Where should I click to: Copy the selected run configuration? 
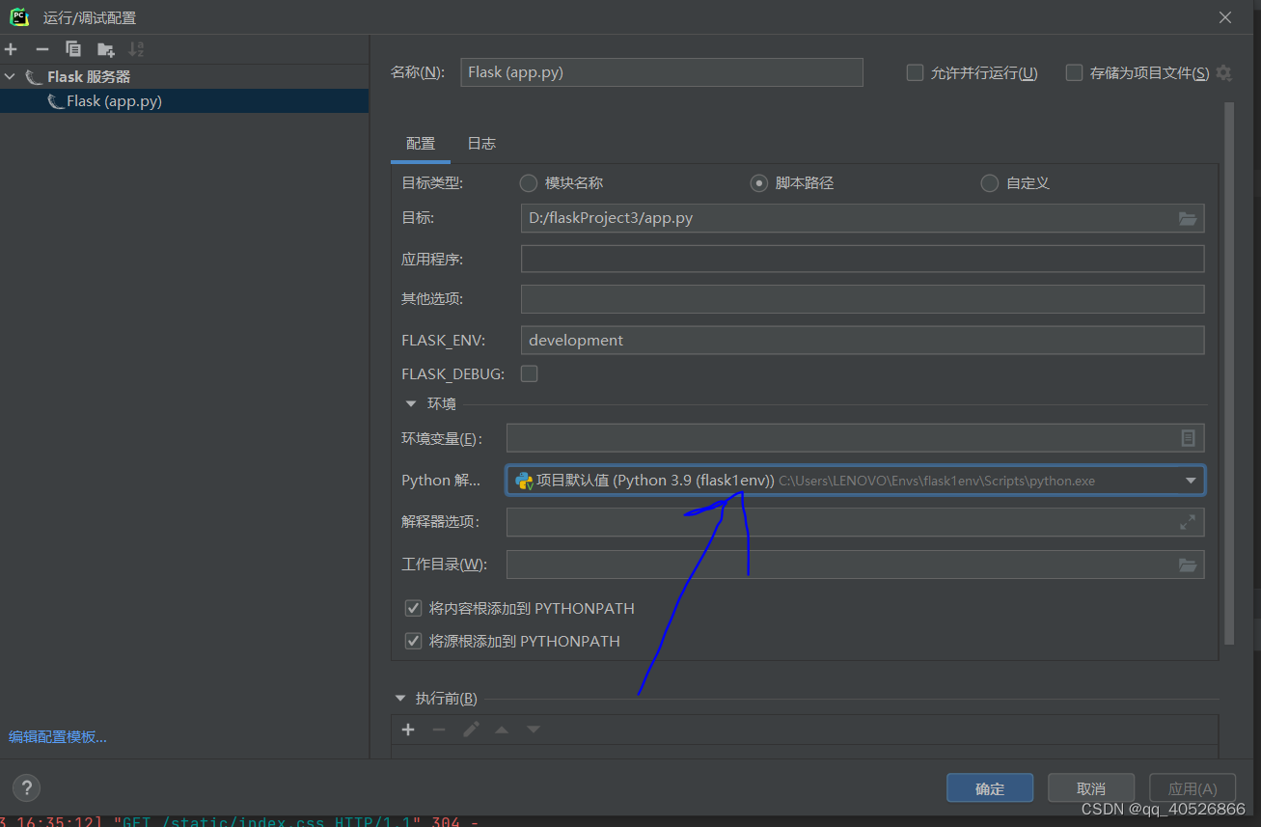click(x=73, y=49)
